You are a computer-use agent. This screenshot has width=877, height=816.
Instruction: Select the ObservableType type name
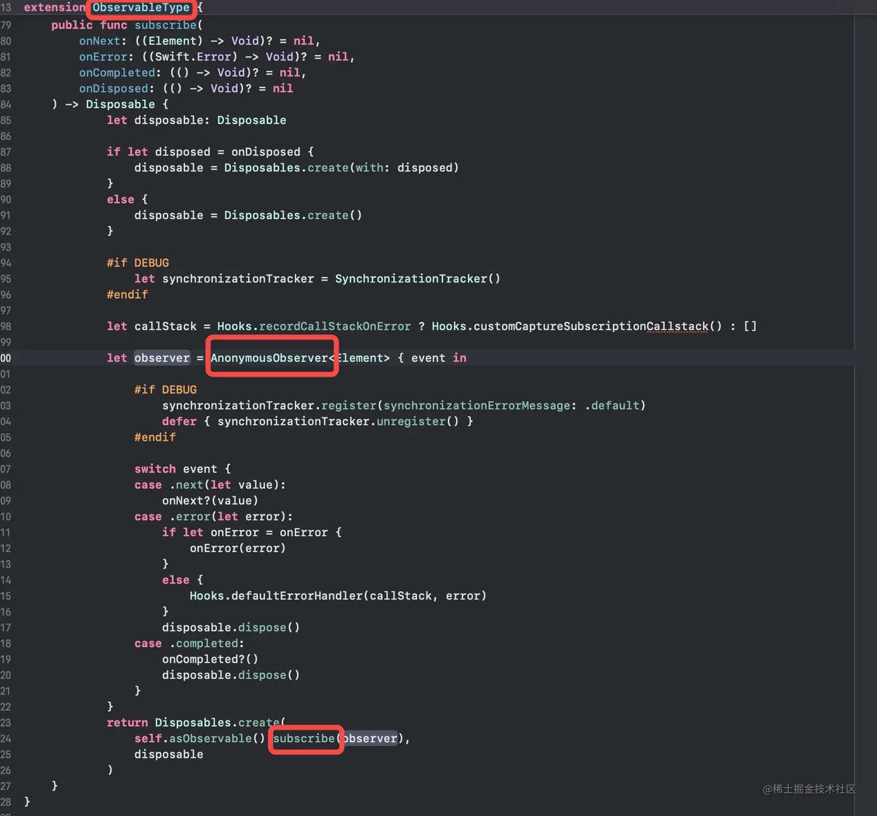click(141, 8)
